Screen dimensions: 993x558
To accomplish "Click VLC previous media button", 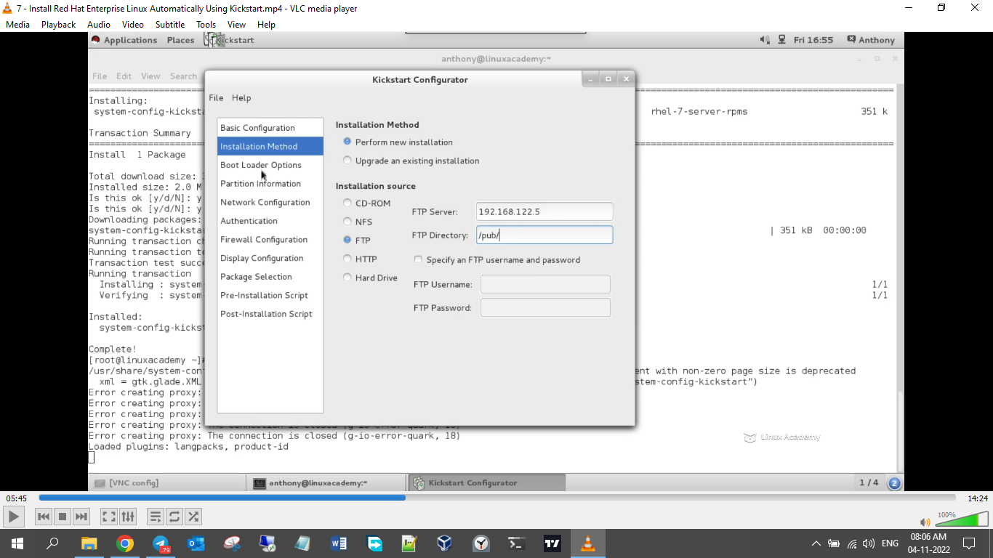I will (44, 517).
